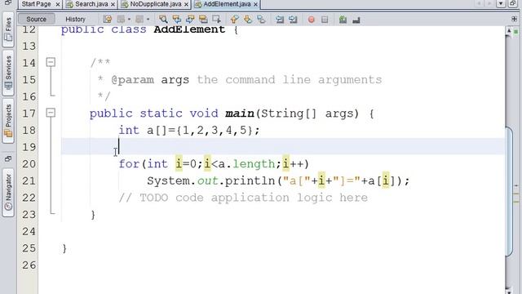Click the Back navigation icon
The height and width of the screenshot is (294, 522).
pyautogui.click(x=121, y=20)
